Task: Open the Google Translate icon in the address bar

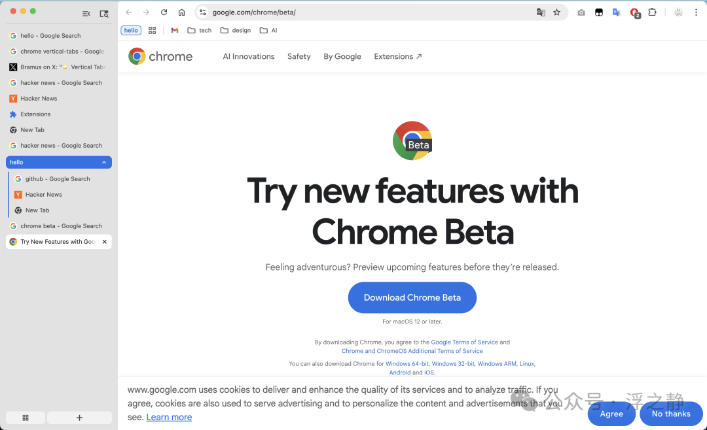Action: coord(541,12)
